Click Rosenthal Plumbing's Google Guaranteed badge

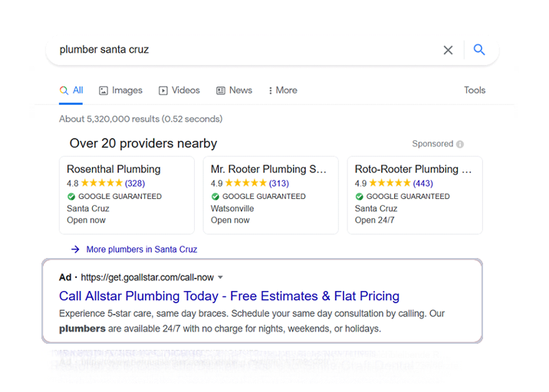coord(71,197)
